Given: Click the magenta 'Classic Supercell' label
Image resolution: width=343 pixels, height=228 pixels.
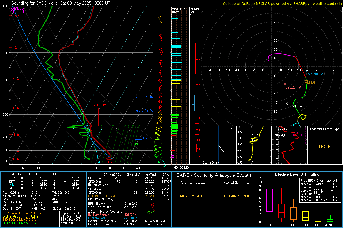Looking at the screenshot, I should coord(297,134).
